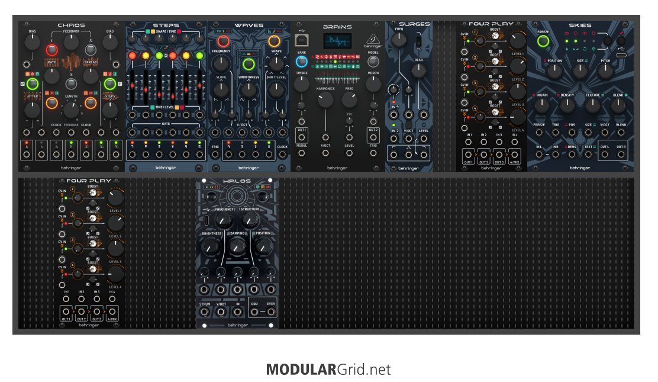658x382 pixels.
Task: Click the 4/Mix jack on top Four Play
Action: pos(514,155)
